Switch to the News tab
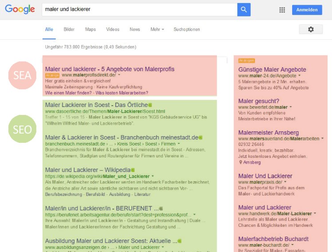 click(134, 29)
